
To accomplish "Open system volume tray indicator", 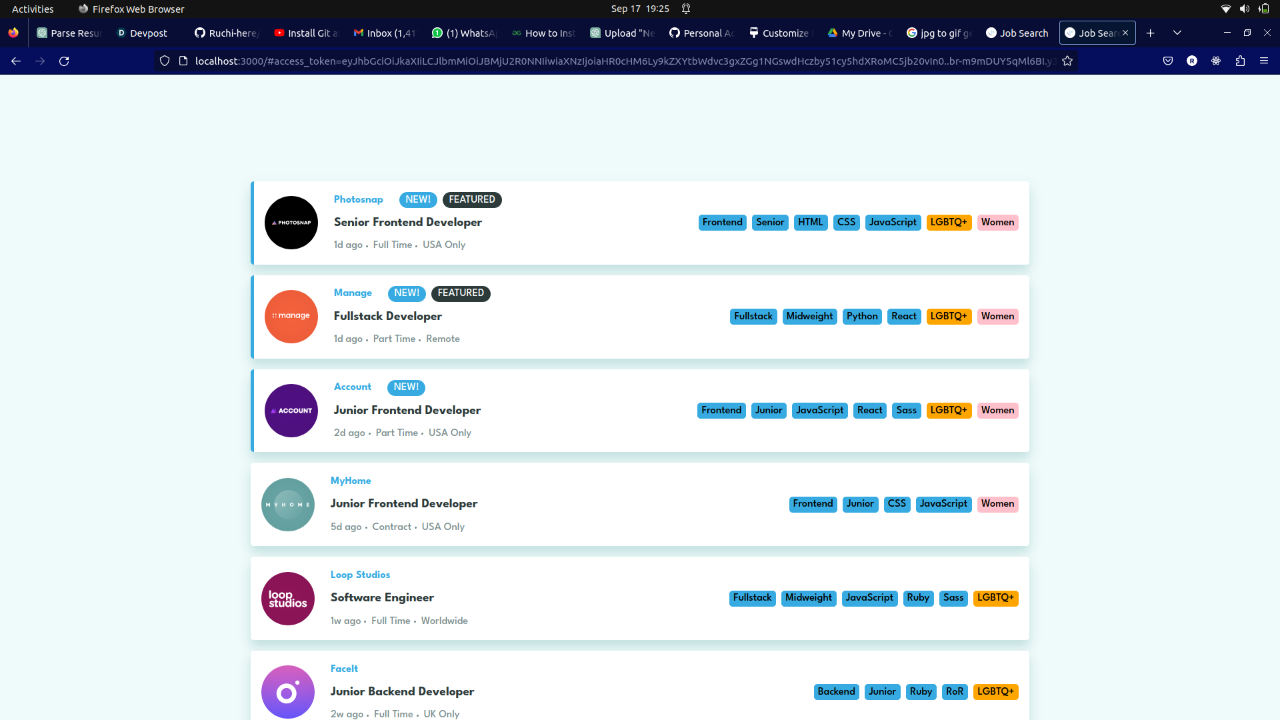I will pyautogui.click(x=1244, y=9).
